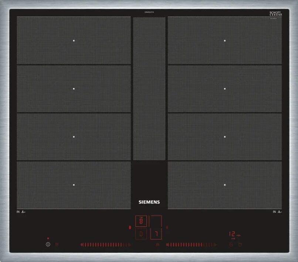Tap the icon between the two sliders
The height and width of the screenshot is (262, 298).
pos(158,245)
